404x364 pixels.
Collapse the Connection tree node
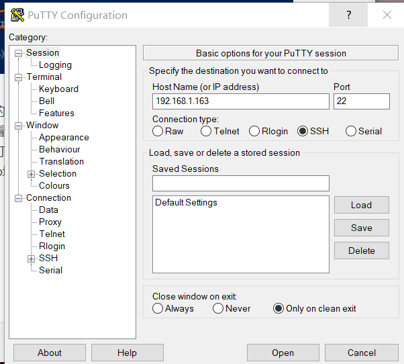(18, 198)
